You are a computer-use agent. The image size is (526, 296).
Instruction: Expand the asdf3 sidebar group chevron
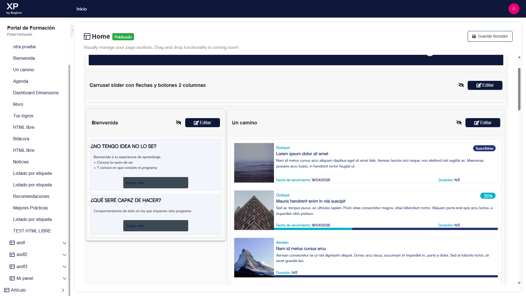coord(65,266)
